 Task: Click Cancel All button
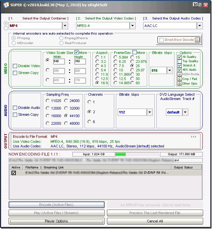155,221
